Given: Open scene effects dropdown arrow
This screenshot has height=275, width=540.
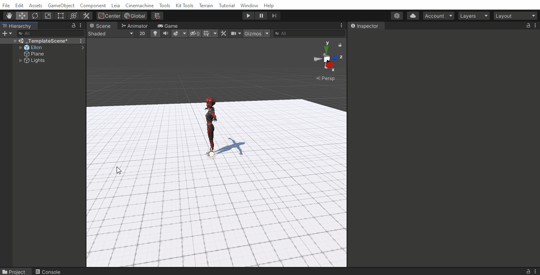Looking at the screenshot, I should 185,33.
